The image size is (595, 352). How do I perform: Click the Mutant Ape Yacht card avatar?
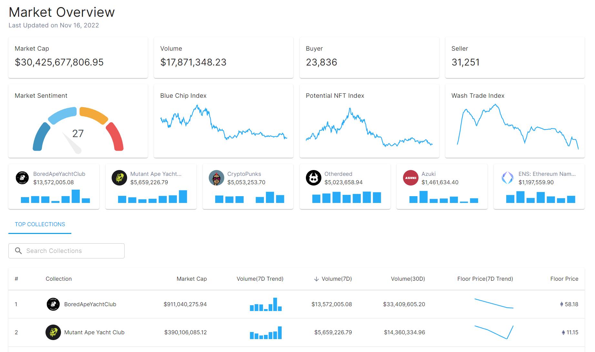tap(119, 178)
